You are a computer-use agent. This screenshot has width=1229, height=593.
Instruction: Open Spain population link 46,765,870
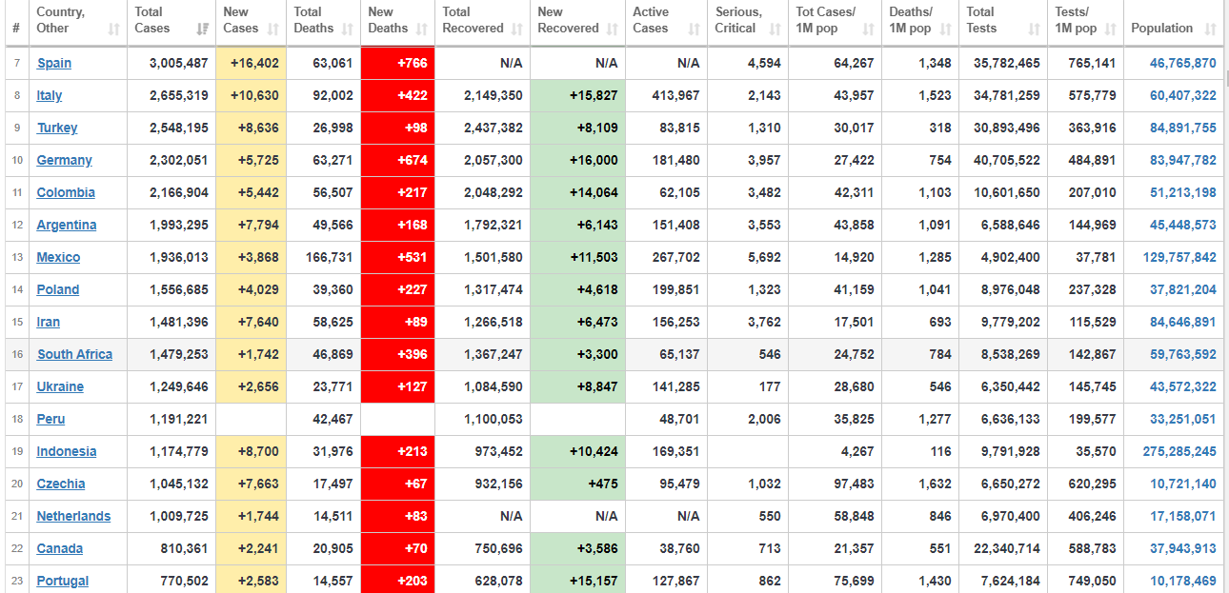[x=1183, y=63]
